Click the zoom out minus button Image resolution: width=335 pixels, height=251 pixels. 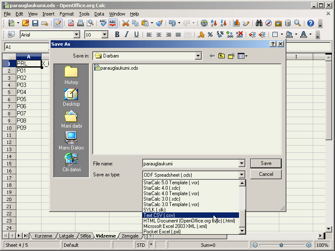pos(255,245)
